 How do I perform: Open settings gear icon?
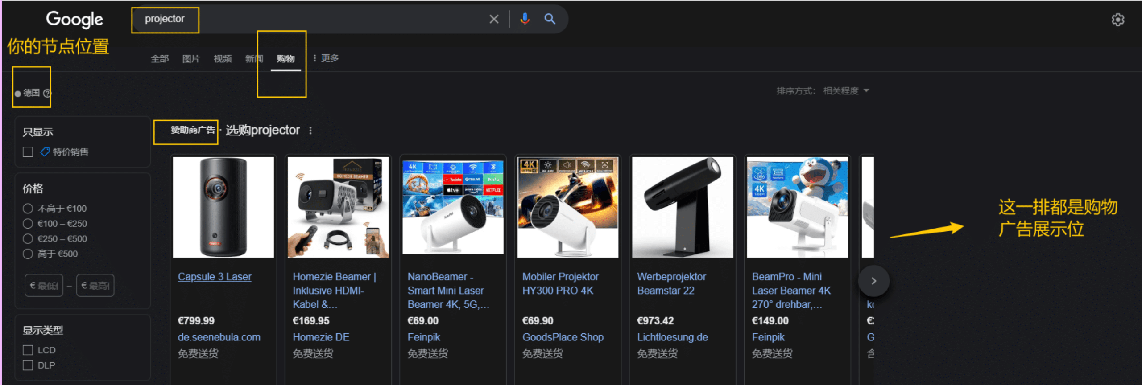(x=1118, y=20)
